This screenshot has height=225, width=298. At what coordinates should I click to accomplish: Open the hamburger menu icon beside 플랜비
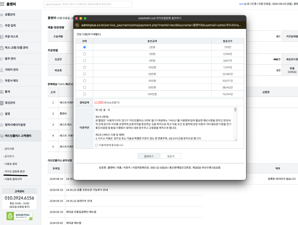(2, 4)
